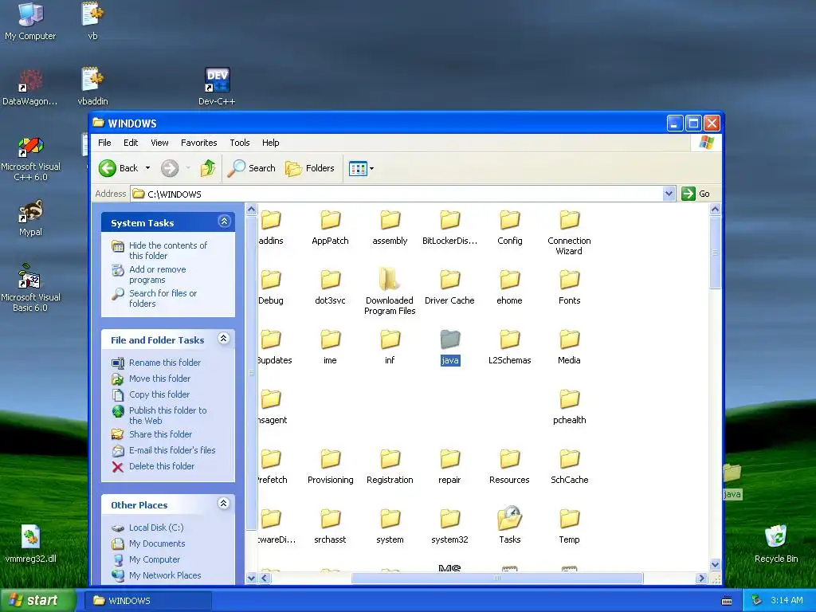Select the BitLockerDis... folder
The height and width of the screenshot is (612, 816).
pos(449,227)
